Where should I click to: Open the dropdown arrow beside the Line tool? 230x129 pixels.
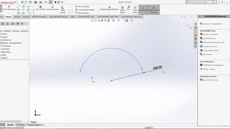[21, 6]
